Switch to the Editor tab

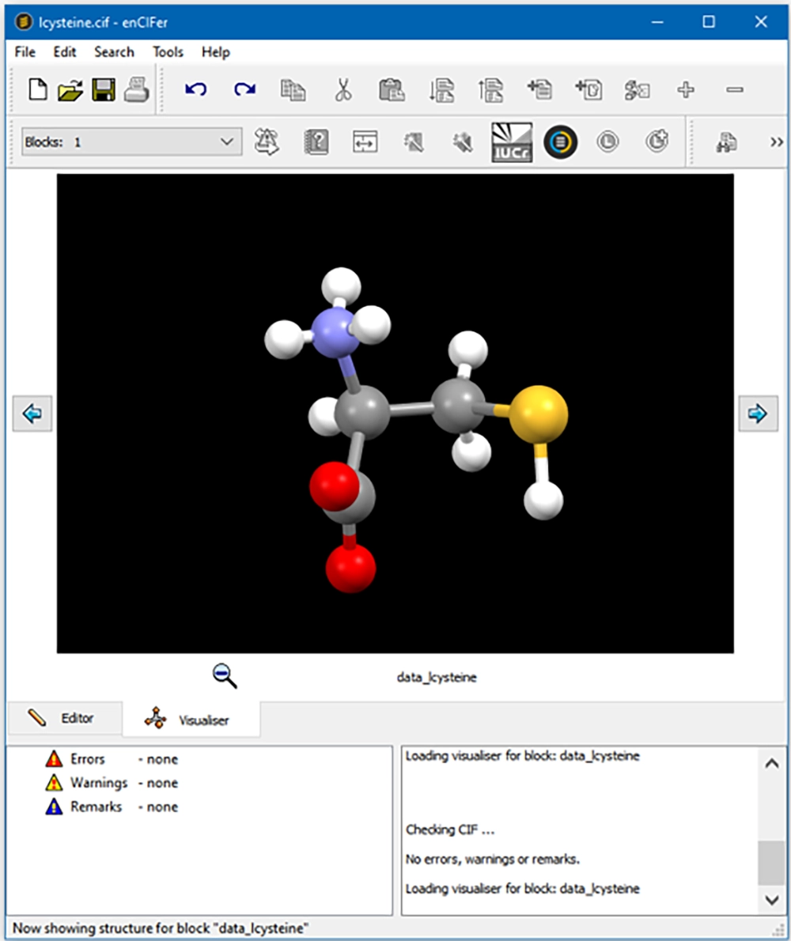[x=65, y=719]
